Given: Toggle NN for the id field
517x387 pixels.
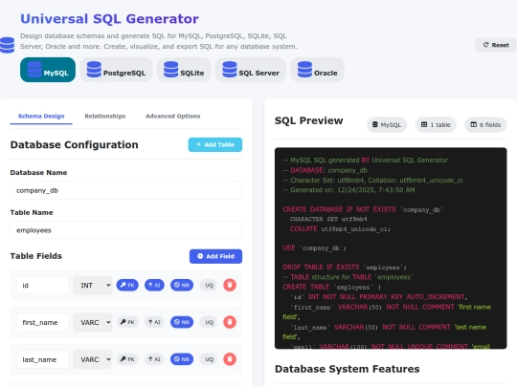Looking at the screenshot, I should tap(182, 285).
